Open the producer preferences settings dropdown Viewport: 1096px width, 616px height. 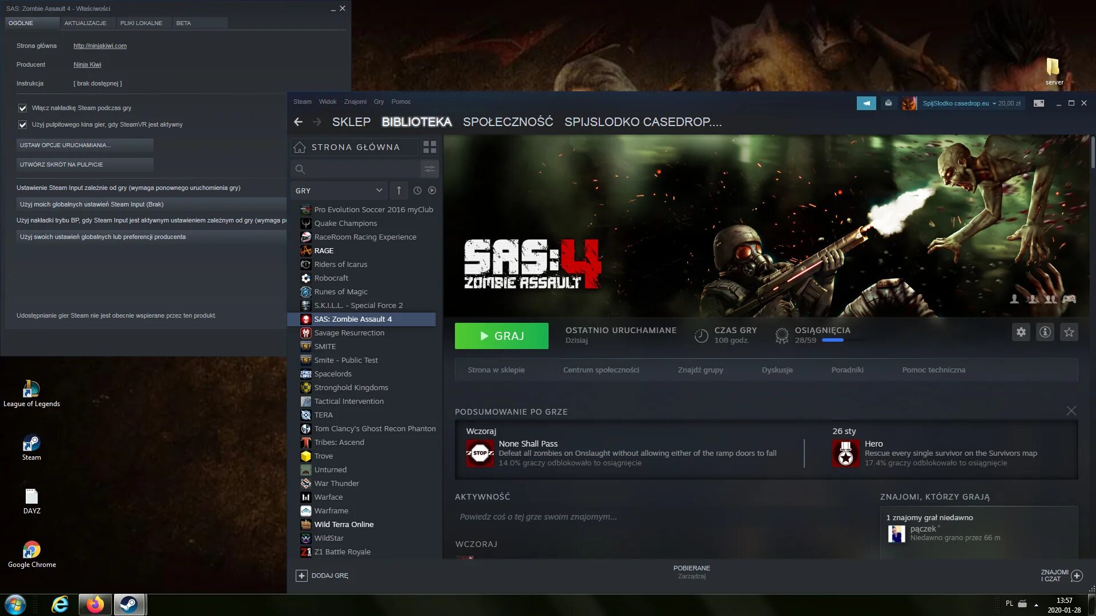pyautogui.click(x=151, y=237)
